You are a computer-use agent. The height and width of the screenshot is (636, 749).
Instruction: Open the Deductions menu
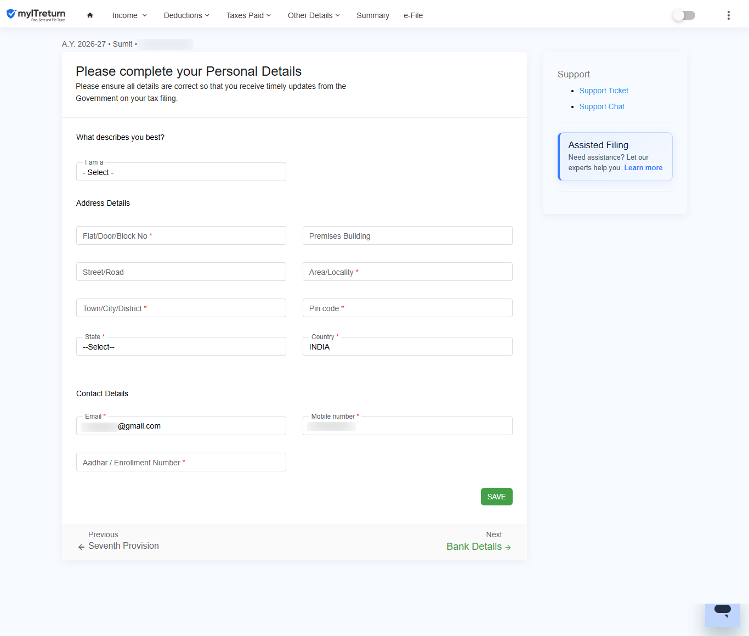[186, 15]
